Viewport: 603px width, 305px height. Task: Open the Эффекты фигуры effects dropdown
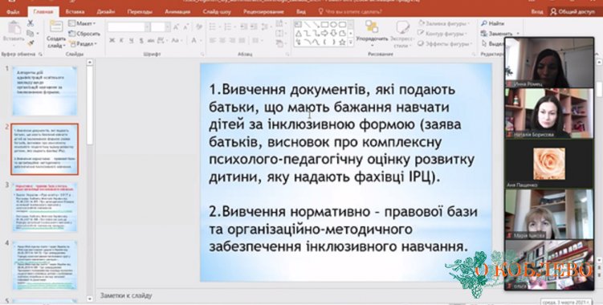click(445, 44)
